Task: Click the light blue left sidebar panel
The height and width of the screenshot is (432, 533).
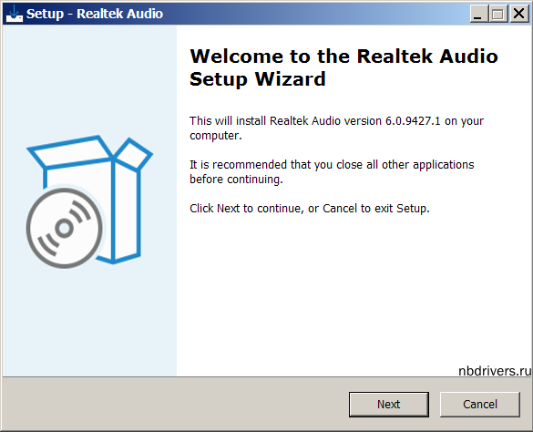Action: coord(89,324)
